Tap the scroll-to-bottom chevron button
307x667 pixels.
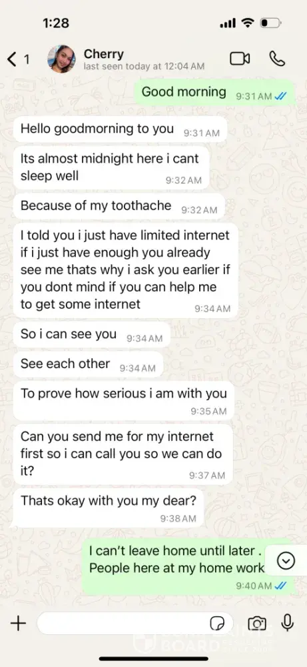pyautogui.click(x=286, y=561)
